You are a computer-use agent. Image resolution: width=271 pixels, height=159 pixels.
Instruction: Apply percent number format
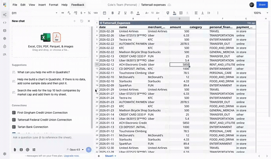[x=89, y=13]
